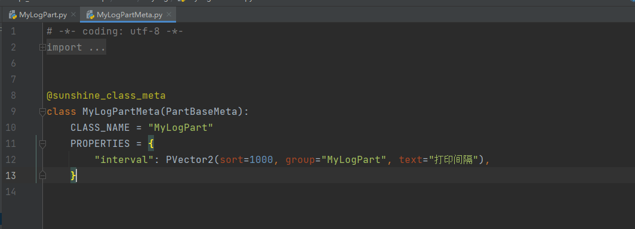Click the sort=1000 number value
Image resolution: width=635 pixels, height=229 pixels.
pos(261,159)
